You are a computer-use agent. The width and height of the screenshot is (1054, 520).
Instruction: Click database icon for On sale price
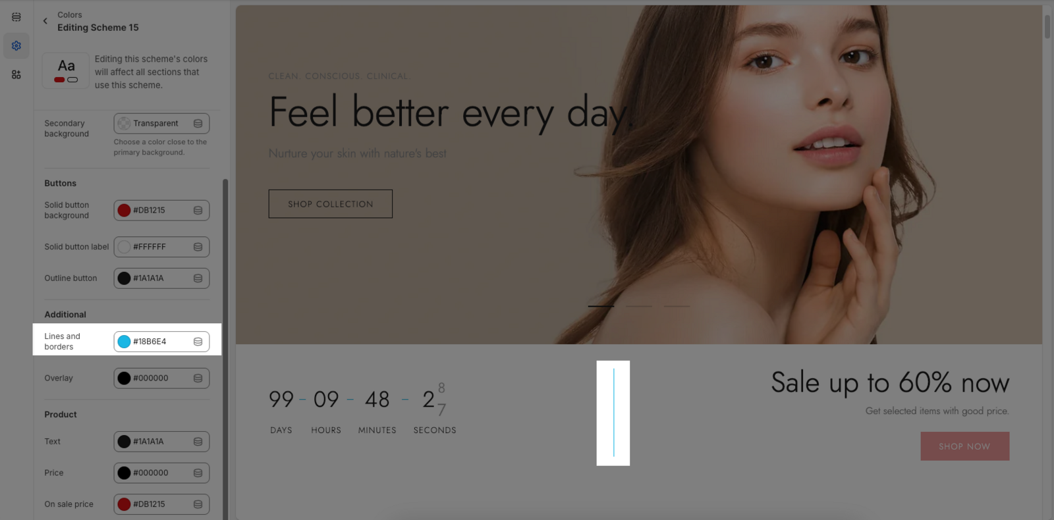tap(198, 504)
